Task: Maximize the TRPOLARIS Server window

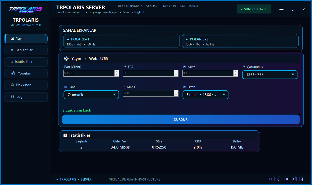Action: 292,10
